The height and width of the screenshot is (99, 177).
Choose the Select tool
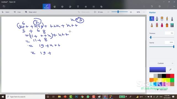click(6, 12)
